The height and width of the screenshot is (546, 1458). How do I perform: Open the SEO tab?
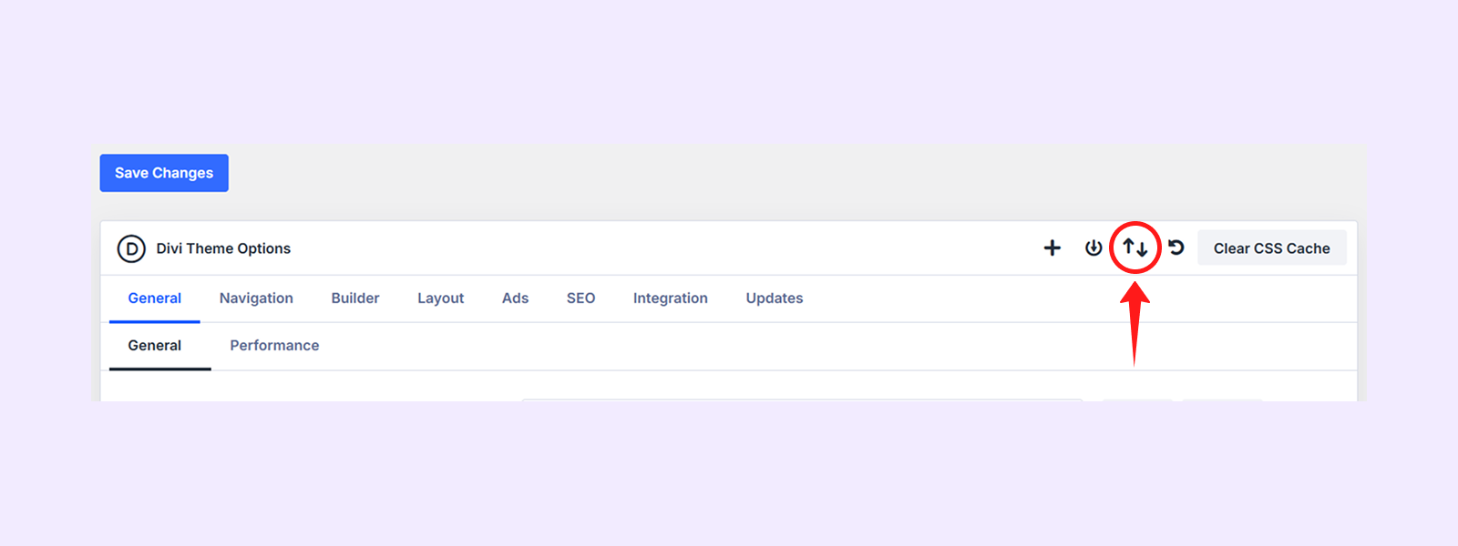click(580, 298)
